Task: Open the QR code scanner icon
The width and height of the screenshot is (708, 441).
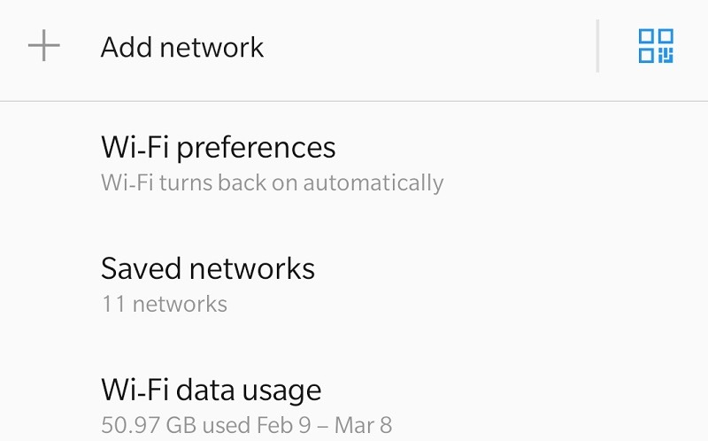Action: point(656,46)
